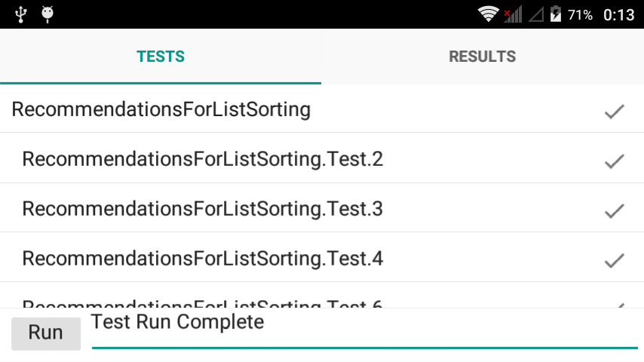Switch to the TESTS tab
This screenshot has width=644, height=362.
click(x=161, y=57)
